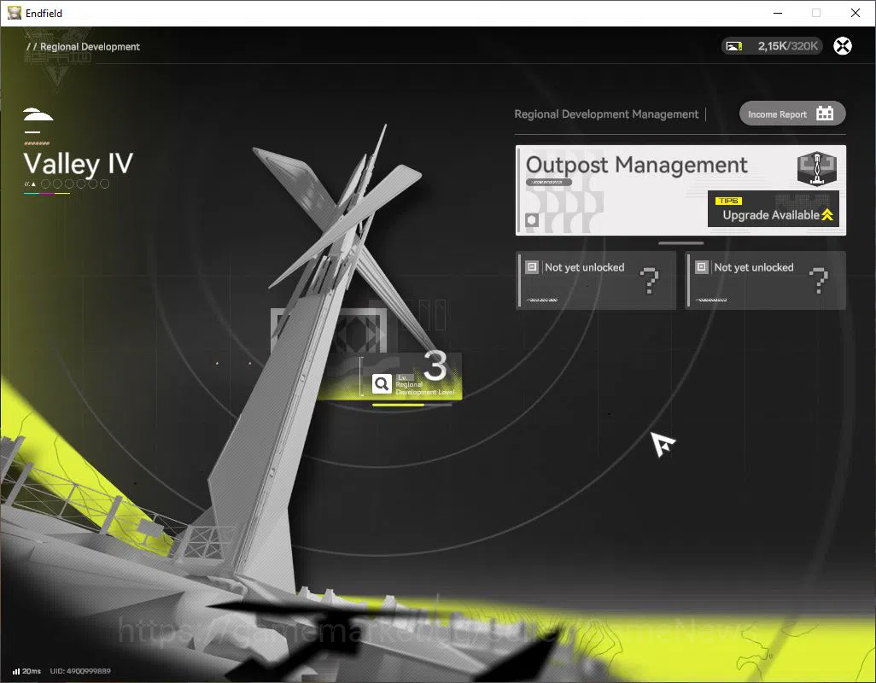
Task: Click the Upgrade Available tip
Action: tap(774, 209)
